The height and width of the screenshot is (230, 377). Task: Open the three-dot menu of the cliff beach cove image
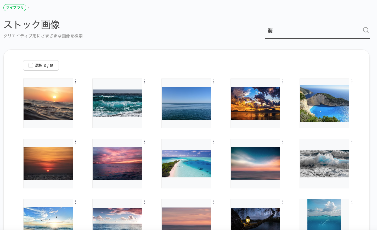click(x=352, y=81)
